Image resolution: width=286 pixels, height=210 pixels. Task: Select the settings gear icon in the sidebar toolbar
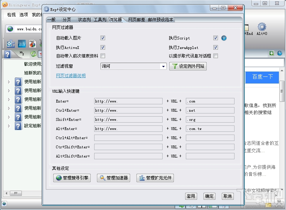(x=10, y=44)
